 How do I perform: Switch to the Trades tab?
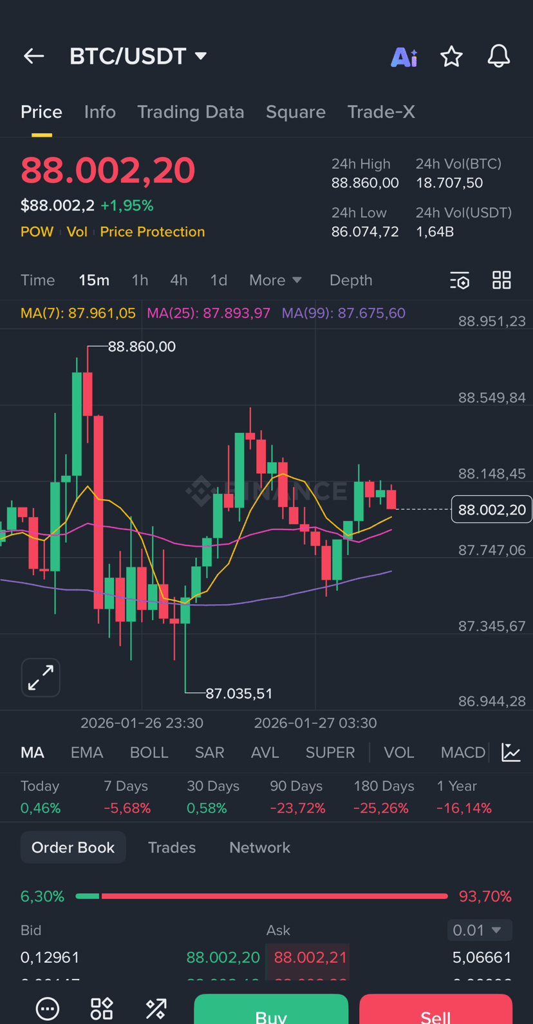[x=172, y=848]
